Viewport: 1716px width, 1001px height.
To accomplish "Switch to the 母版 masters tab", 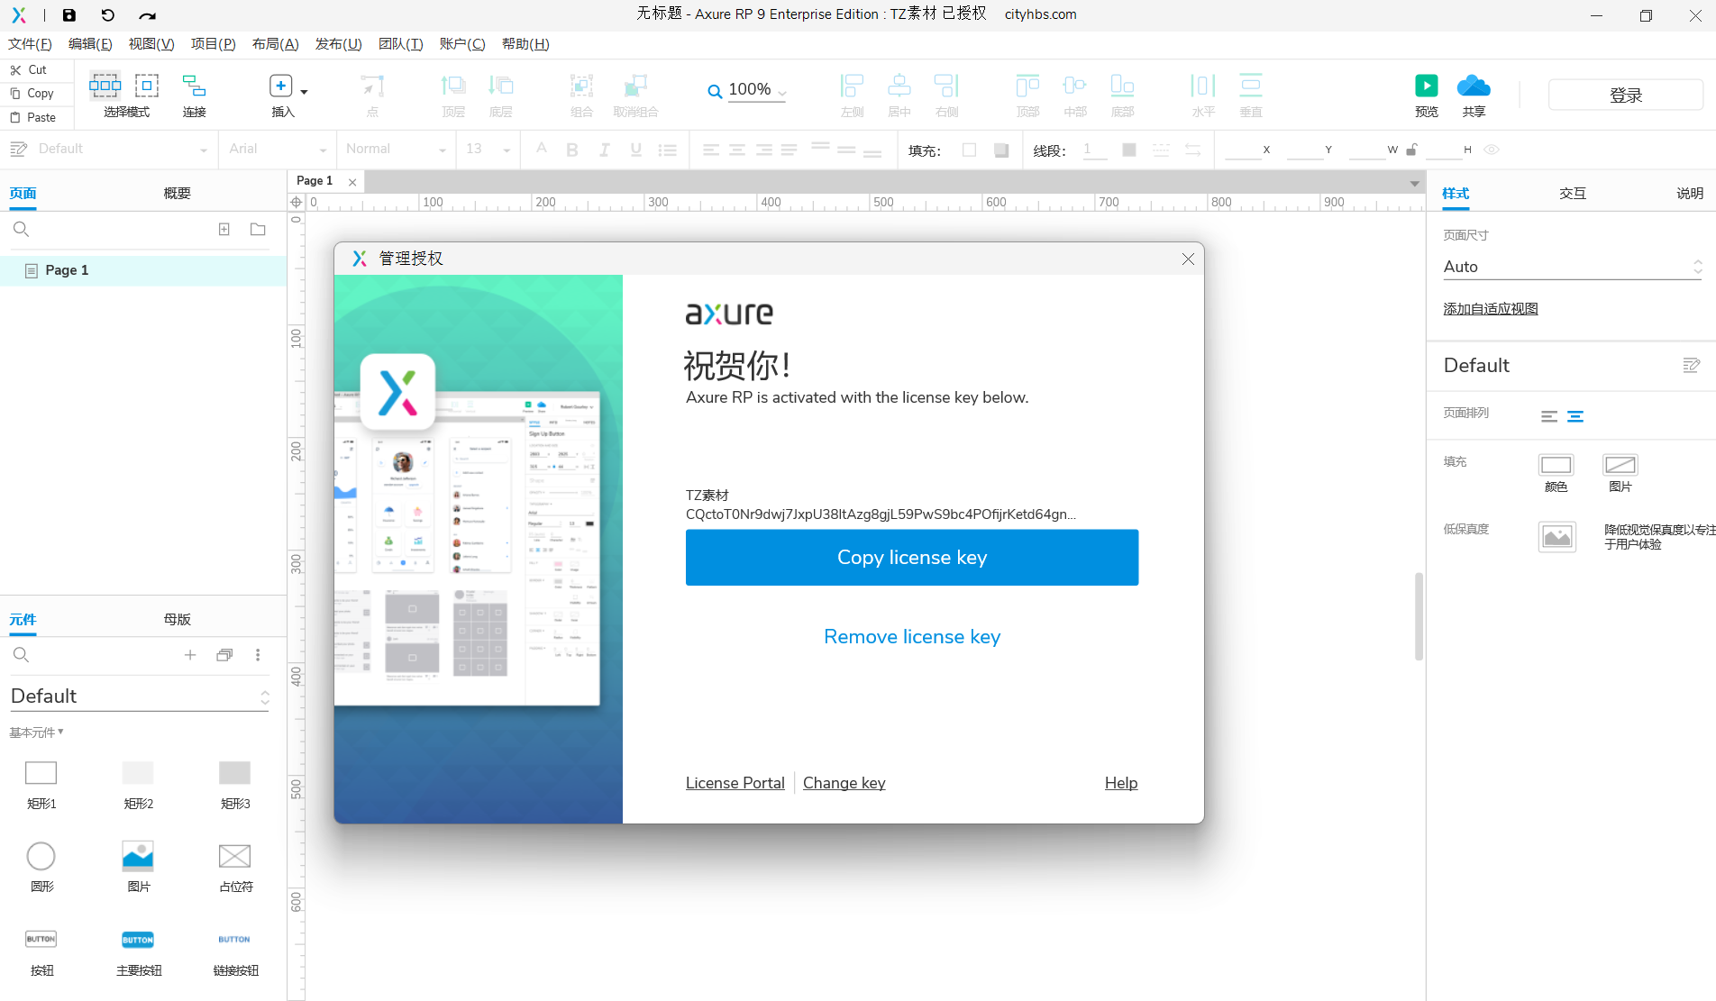I will point(178,619).
